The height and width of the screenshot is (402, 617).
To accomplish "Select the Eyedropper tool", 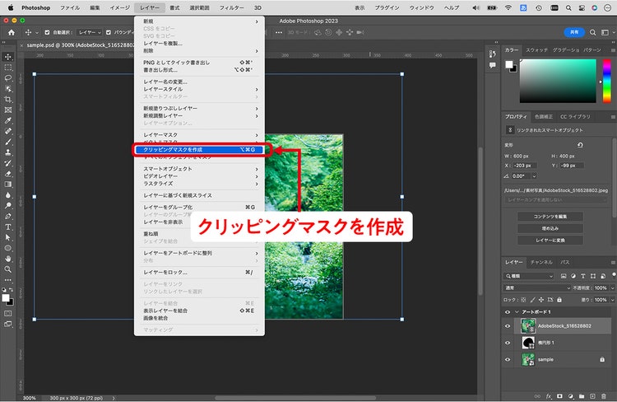I will click(x=8, y=120).
